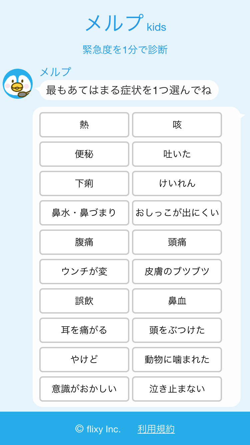Select the 誤飲 symptom
Image resolution: width=250 pixels, height=445 pixels.
pyautogui.click(x=84, y=301)
